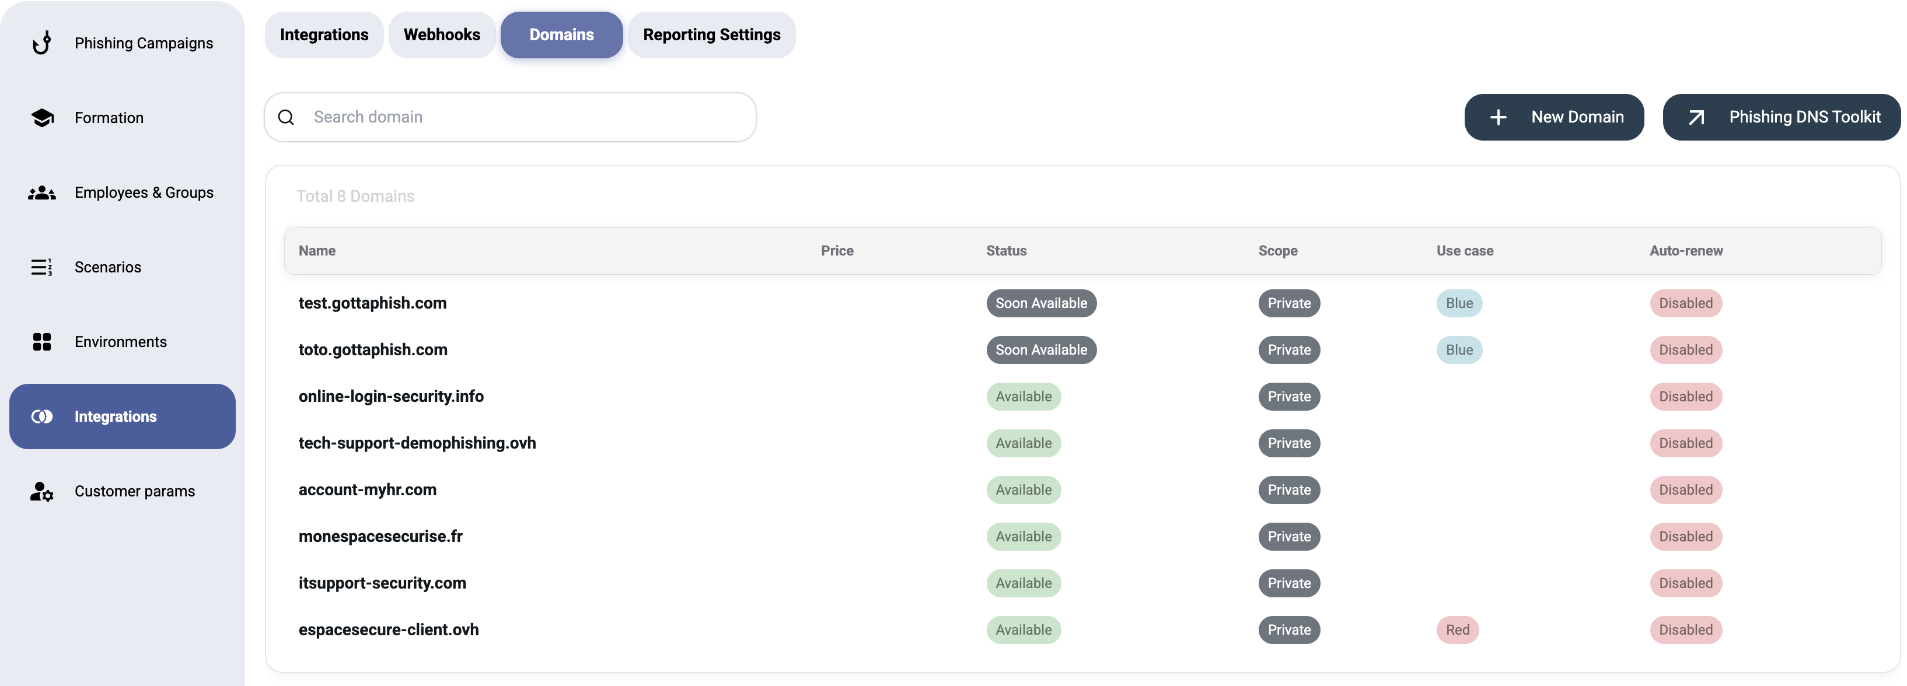Viewport: 1907px width, 686px height.
Task: Click the Environments grid icon
Action: [42, 342]
